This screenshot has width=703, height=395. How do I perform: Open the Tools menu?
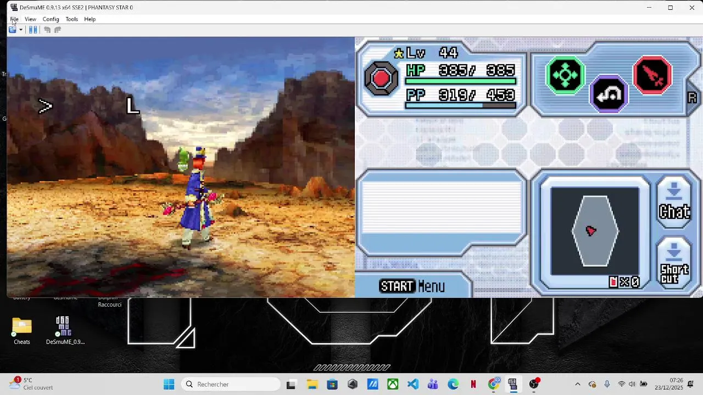(x=71, y=19)
